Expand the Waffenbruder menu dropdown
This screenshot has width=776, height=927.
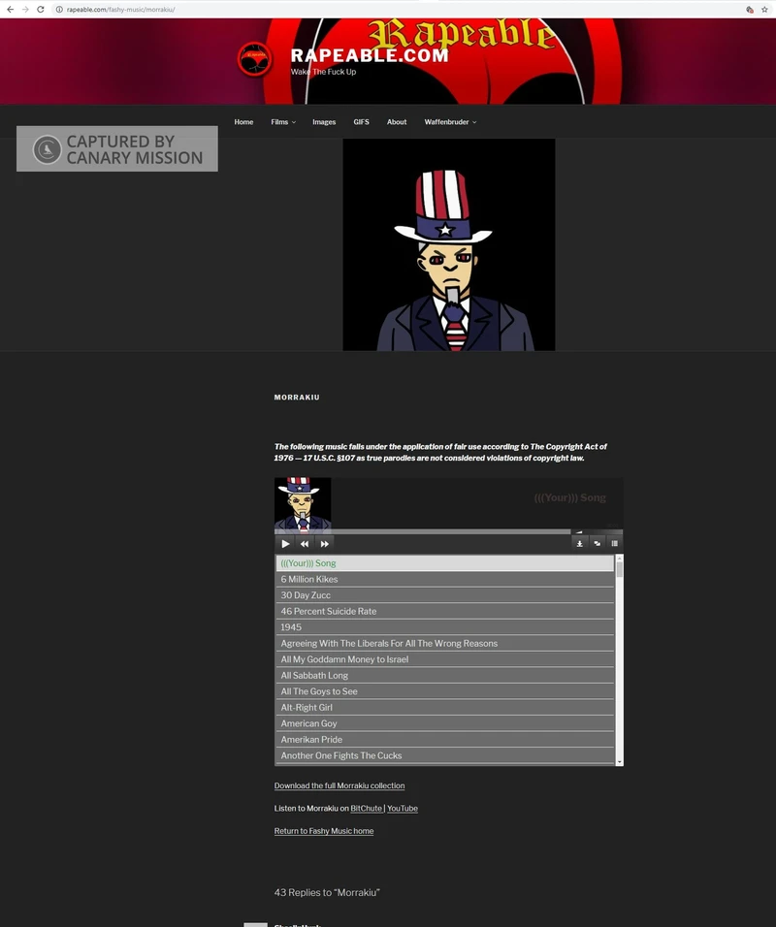click(x=449, y=122)
